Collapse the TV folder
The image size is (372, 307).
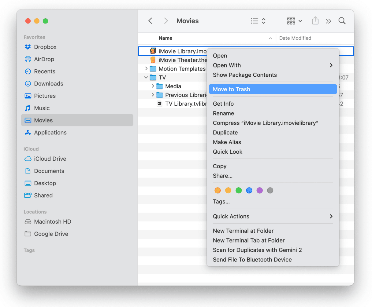[x=146, y=78]
